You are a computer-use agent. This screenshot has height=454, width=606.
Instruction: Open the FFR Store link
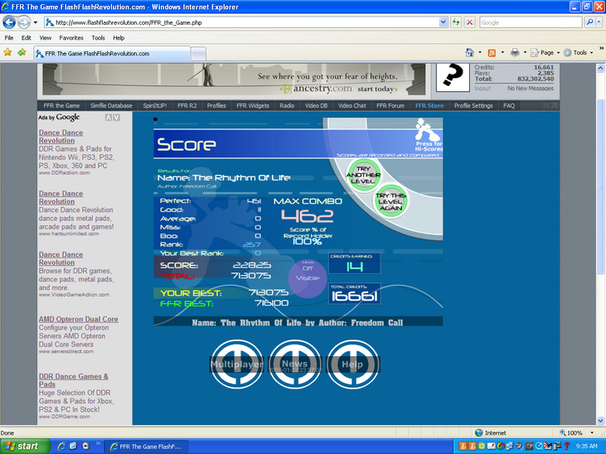(429, 105)
